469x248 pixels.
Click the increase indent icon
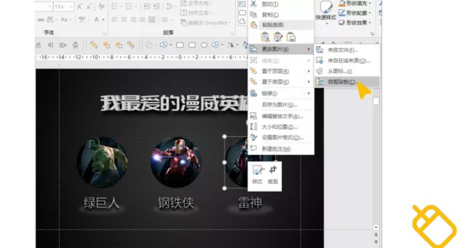156,6
